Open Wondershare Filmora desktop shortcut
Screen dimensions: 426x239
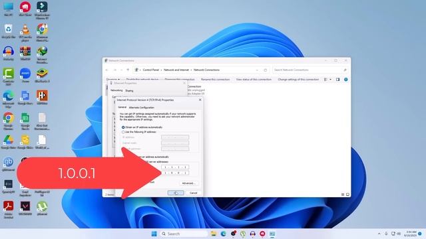[x=42, y=11]
